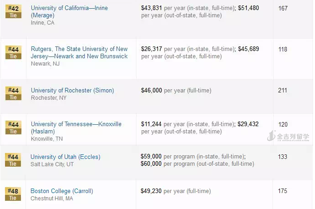Click the rank badge beside University of Utah
Image resolution: width=315 pixels, height=209 pixels.
[x=13, y=160]
